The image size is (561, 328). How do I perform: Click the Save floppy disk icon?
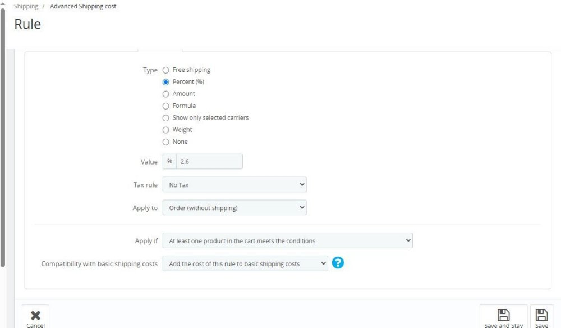pyautogui.click(x=541, y=315)
